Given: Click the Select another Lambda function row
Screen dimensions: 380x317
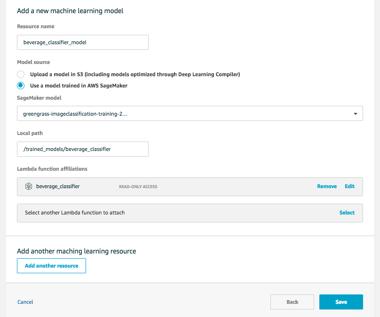Looking at the screenshot, I should (190, 213).
